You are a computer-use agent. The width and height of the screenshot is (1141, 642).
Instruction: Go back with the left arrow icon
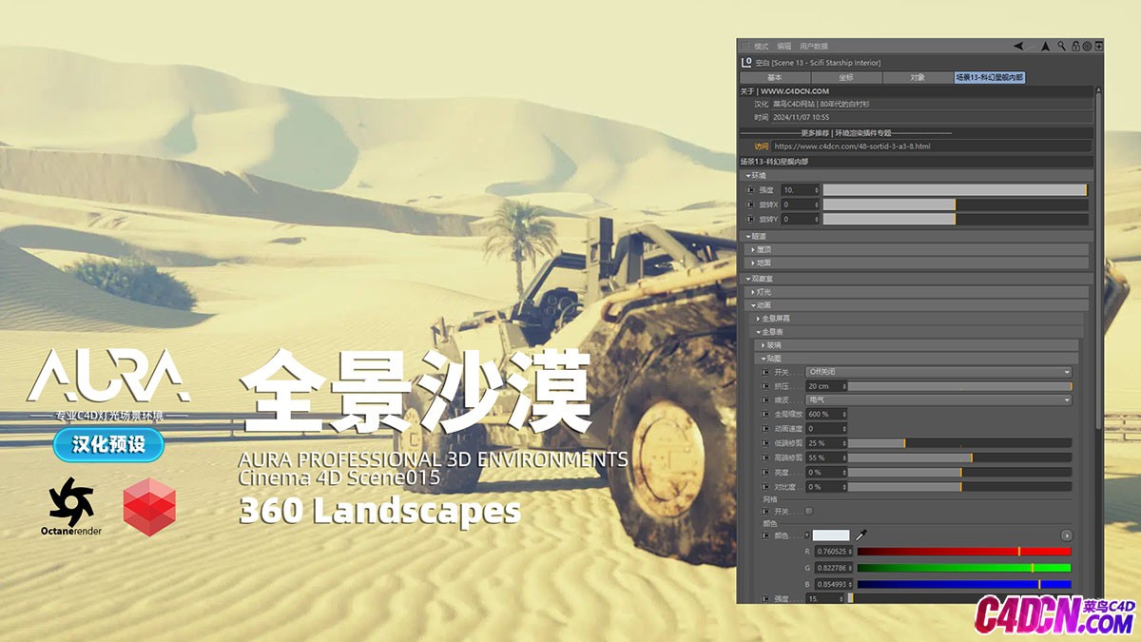(1018, 46)
